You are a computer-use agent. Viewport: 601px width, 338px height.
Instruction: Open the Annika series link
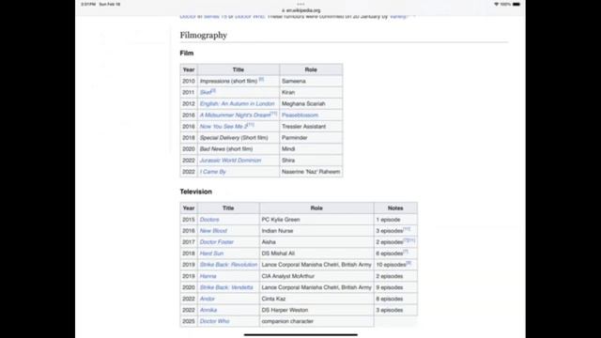[208, 310]
